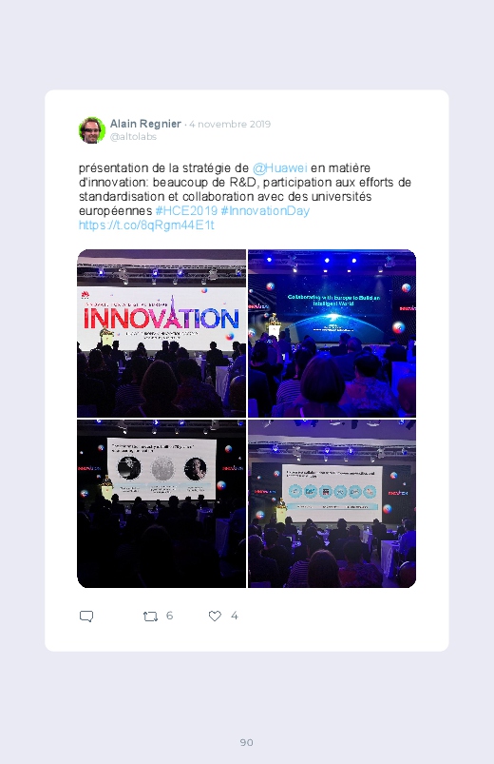The height and width of the screenshot is (764, 494).
Task: Click the retweet count 6
Action: tap(169, 616)
